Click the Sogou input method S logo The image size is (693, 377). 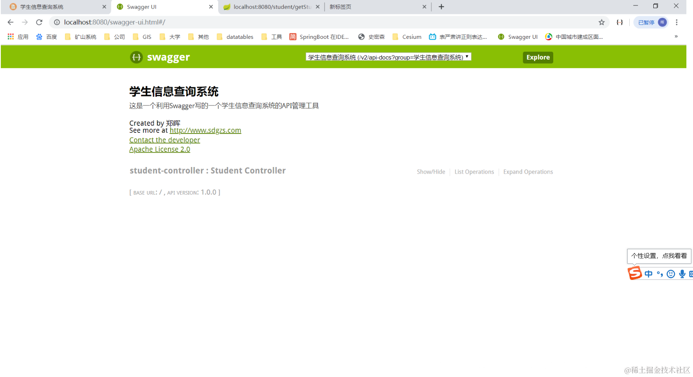[x=635, y=273]
